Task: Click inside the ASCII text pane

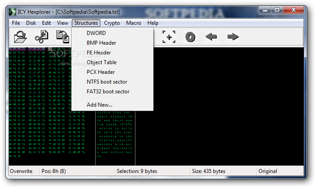Action: (x=115, y=137)
